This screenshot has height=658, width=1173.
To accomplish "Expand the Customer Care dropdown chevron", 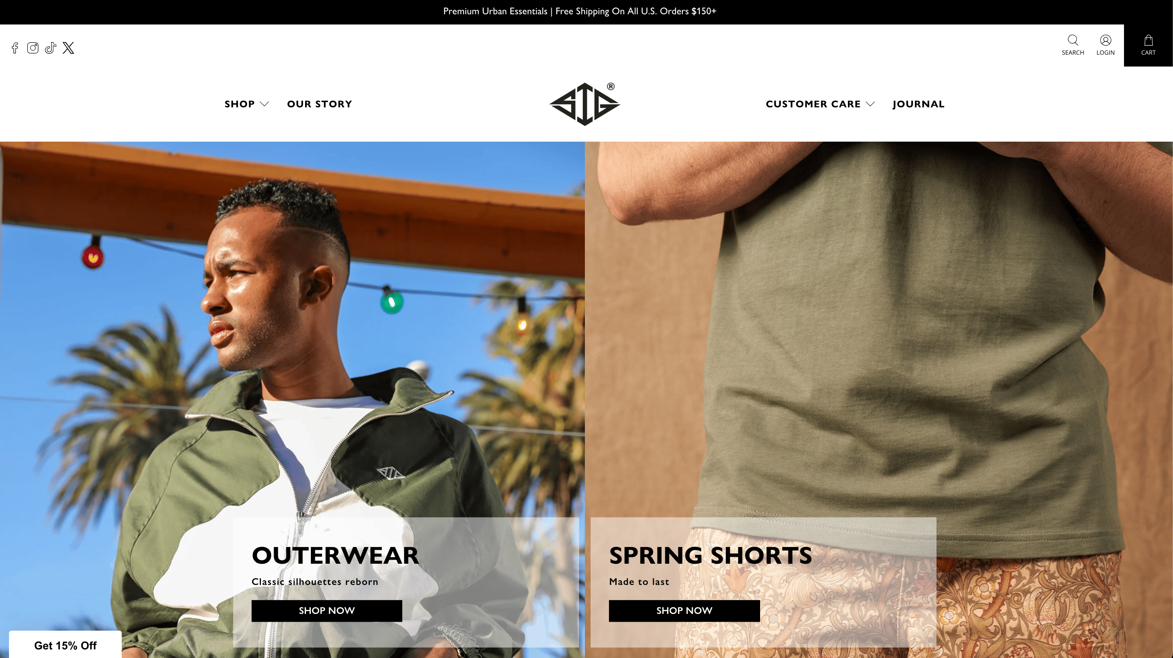I will tap(870, 104).
